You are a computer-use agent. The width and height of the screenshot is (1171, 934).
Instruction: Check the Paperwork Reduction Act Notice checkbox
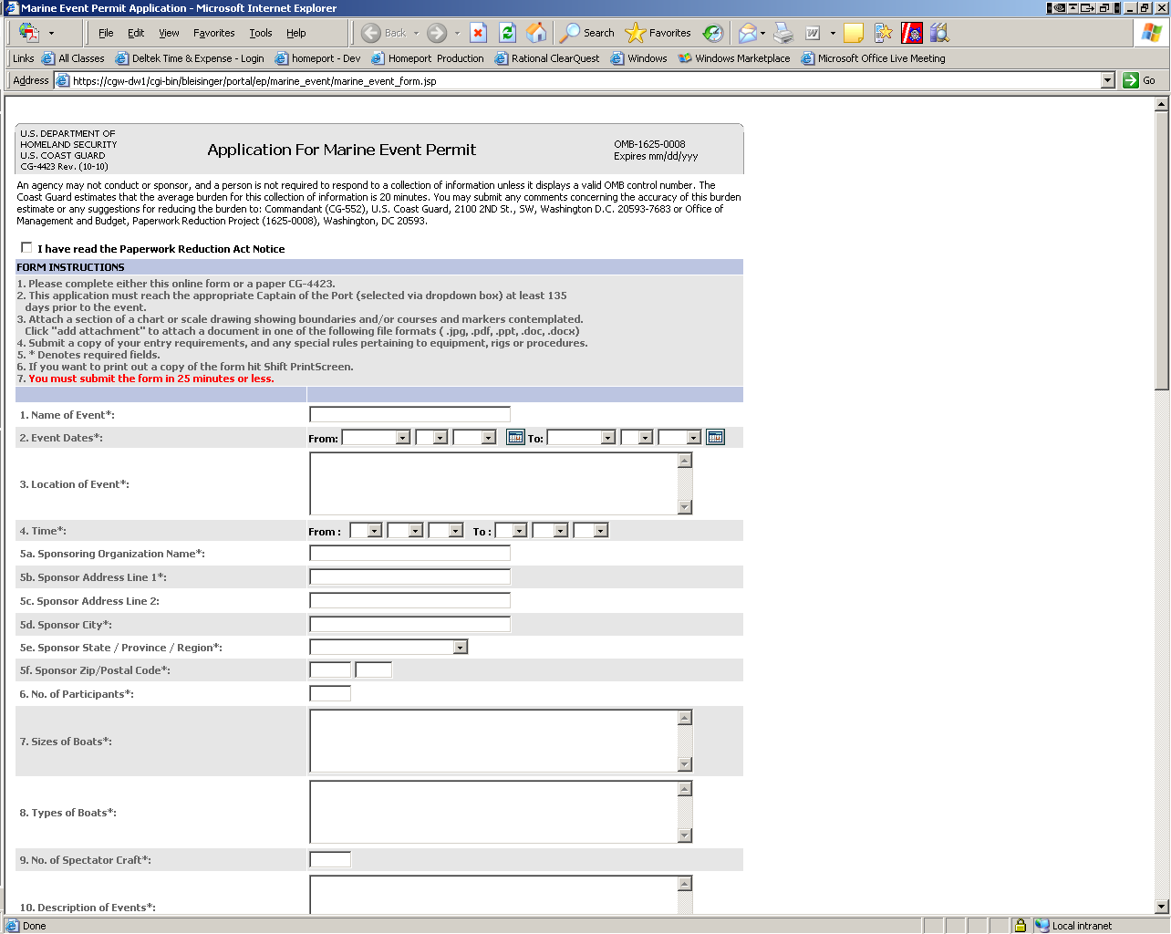pos(26,248)
